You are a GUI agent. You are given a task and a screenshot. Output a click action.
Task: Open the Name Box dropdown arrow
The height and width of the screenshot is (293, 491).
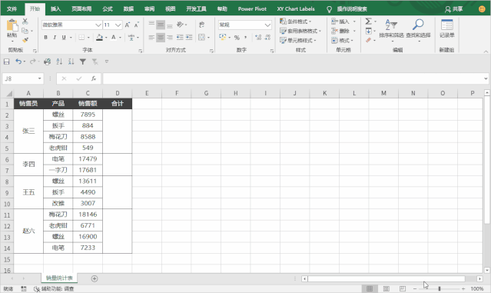[40, 78]
